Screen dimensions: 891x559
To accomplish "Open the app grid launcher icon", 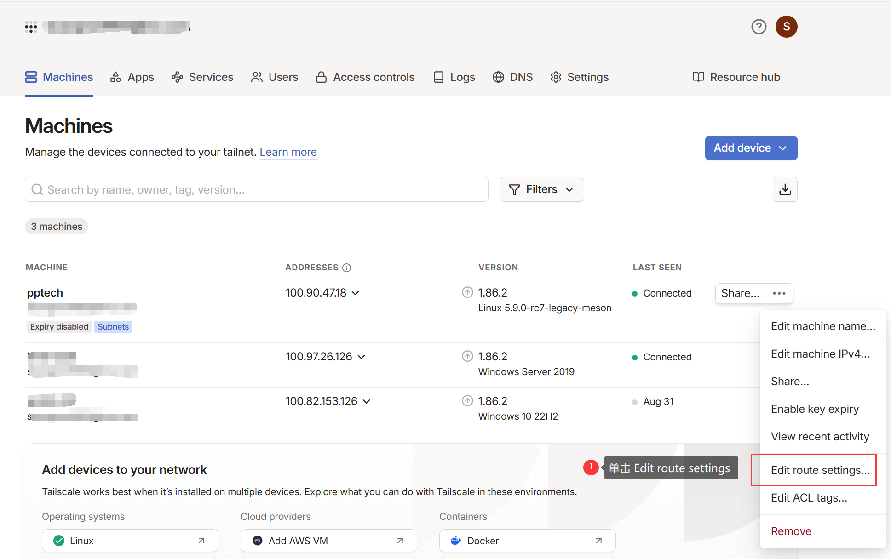I will [x=31, y=27].
